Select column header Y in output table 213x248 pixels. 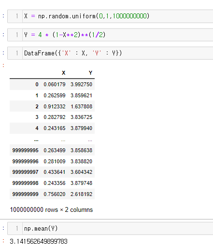90,73
